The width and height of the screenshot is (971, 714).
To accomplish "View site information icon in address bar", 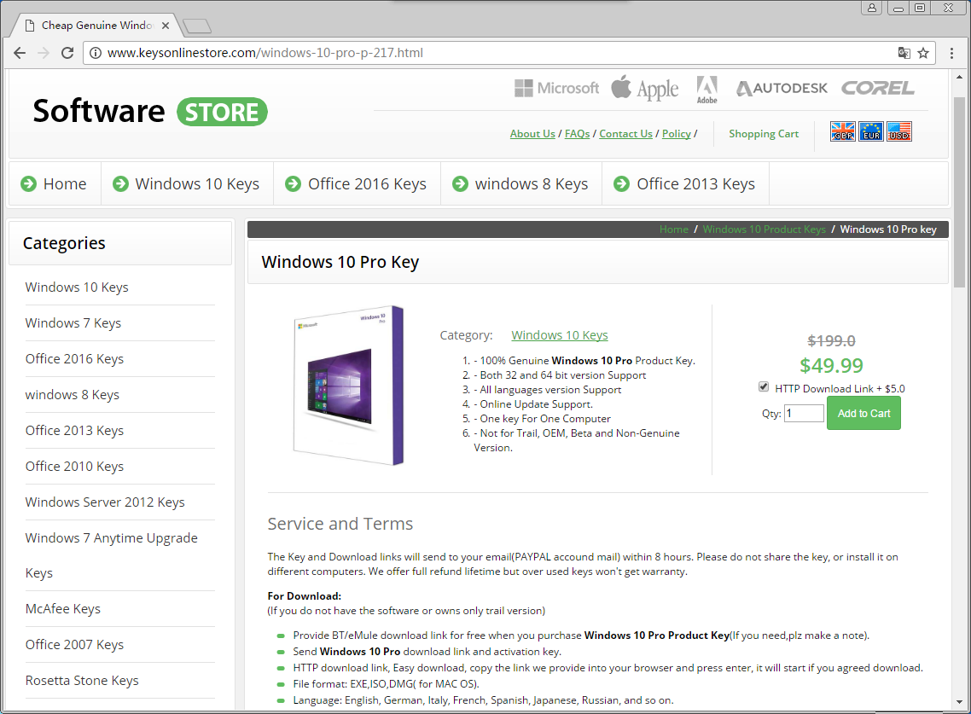I will pyautogui.click(x=96, y=53).
